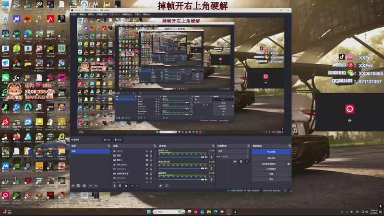Toggle visibility of 文本 (GDI+) source

(x=147, y=165)
